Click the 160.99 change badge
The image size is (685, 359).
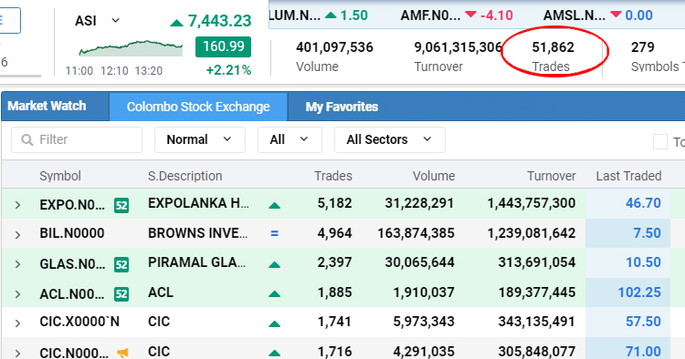point(223,46)
